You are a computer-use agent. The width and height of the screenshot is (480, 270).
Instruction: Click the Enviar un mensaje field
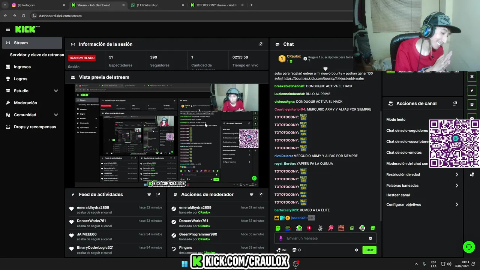click(x=325, y=238)
